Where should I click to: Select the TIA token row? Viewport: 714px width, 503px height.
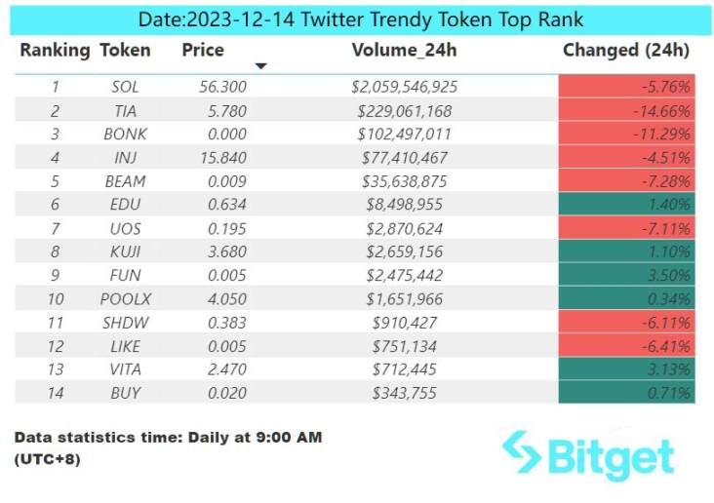point(355,110)
